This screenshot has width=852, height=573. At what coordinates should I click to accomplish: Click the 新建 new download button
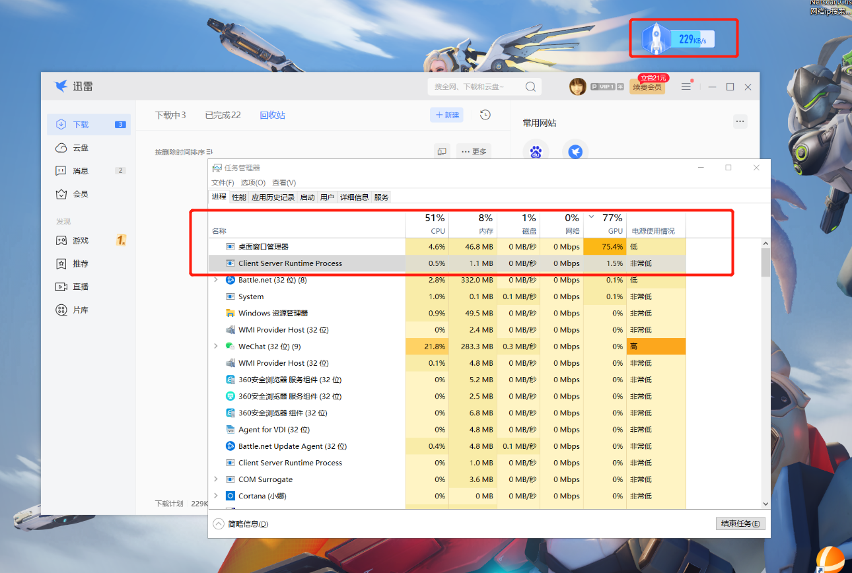pos(446,114)
